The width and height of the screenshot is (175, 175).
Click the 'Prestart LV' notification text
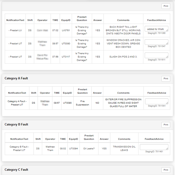coord(15,30)
